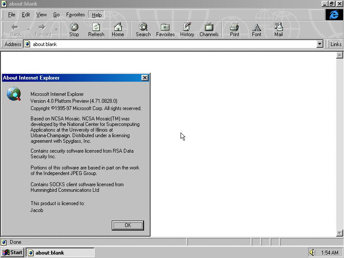Click the Forward toolbar arrow
This screenshot has width=344, height=258.
click(x=42, y=30)
